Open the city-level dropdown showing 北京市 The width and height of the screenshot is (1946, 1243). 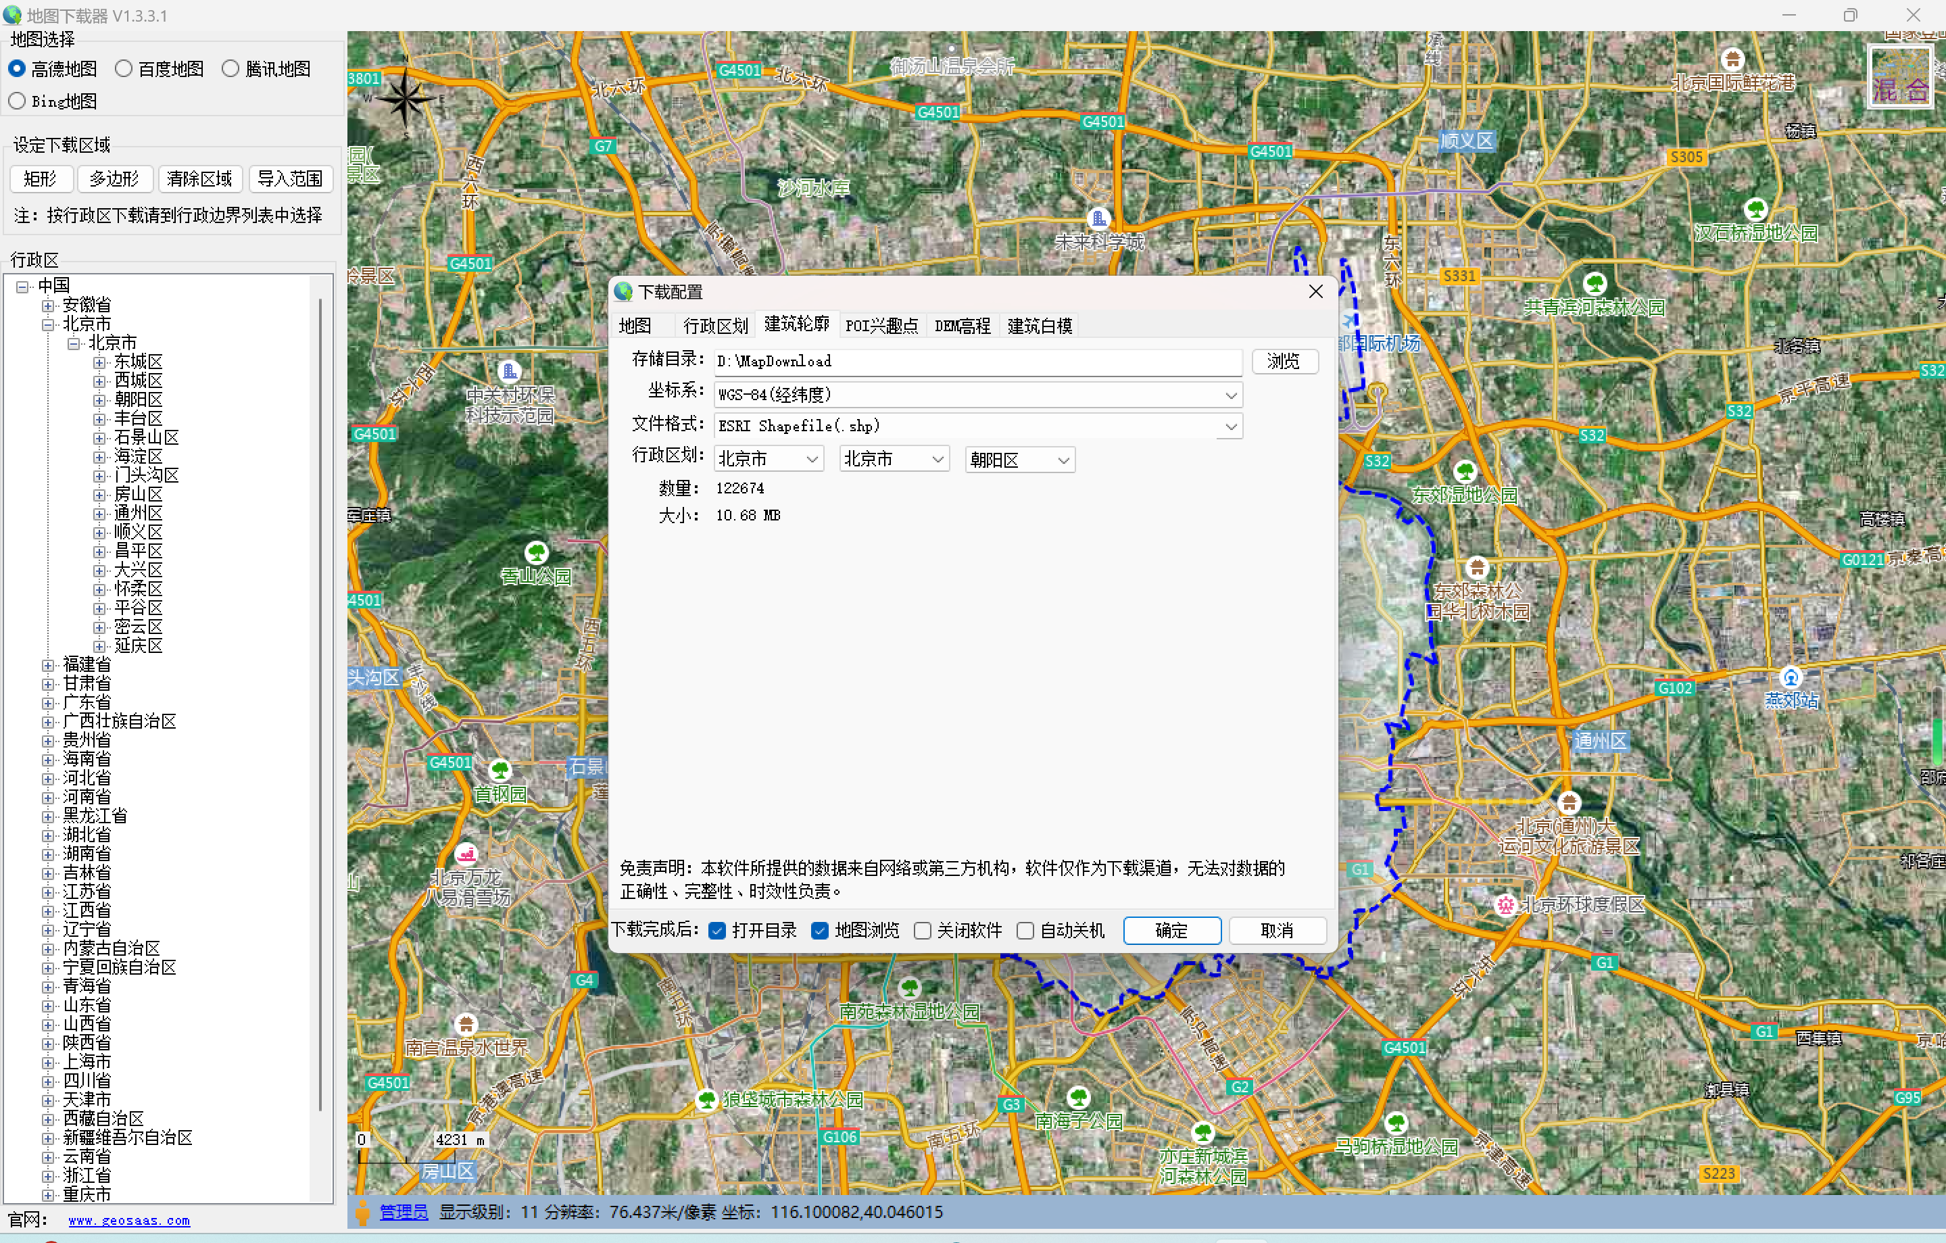pos(894,460)
